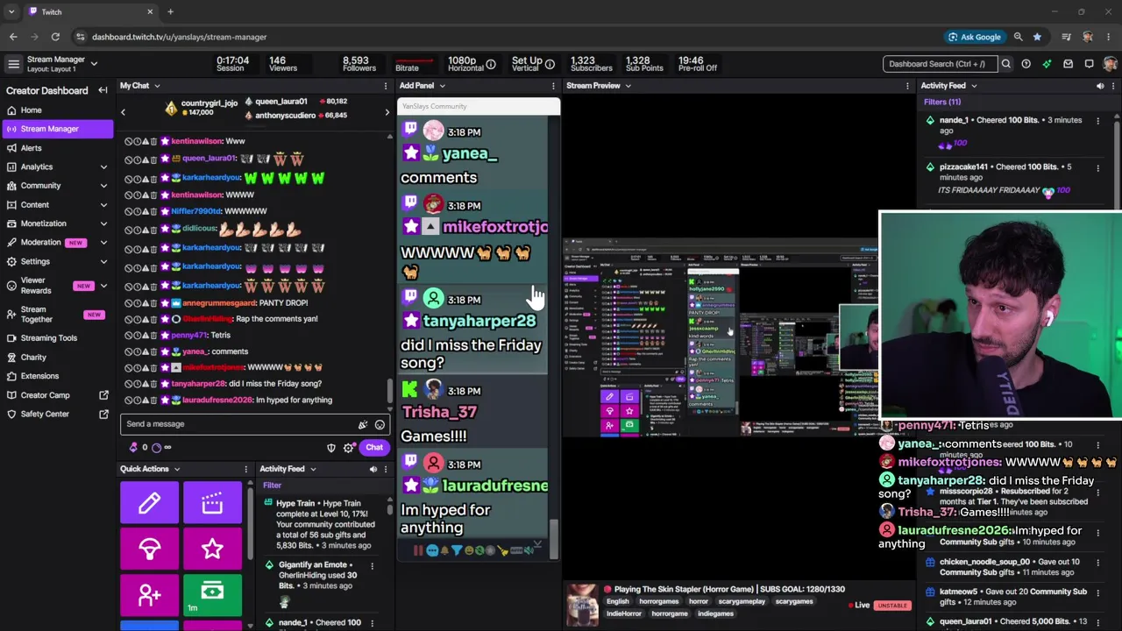Click the star quick action tile
The height and width of the screenshot is (631, 1122).
click(x=212, y=549)
